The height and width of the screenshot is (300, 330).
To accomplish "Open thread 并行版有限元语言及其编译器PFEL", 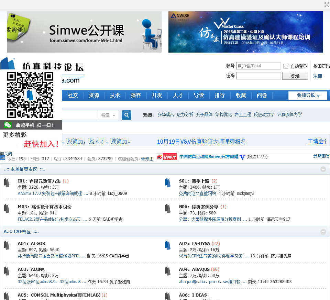I will 49,256.
